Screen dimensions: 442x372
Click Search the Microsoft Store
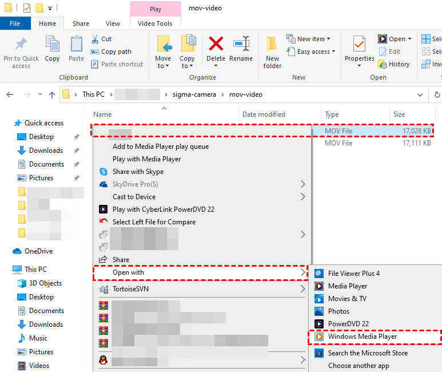tap(368, 353)
